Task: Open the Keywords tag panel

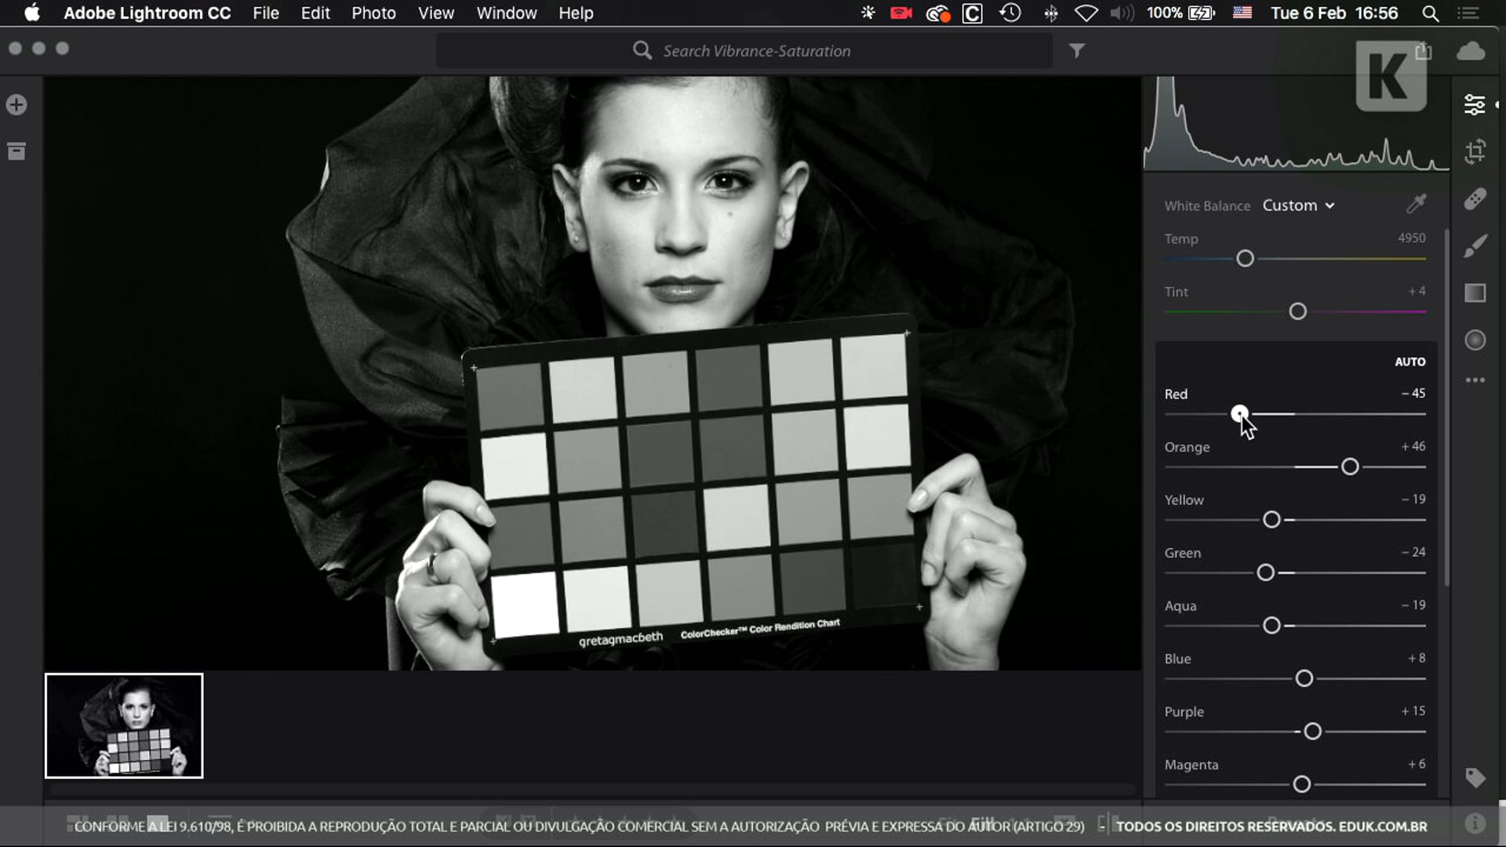Action: tap(1475, 777)
